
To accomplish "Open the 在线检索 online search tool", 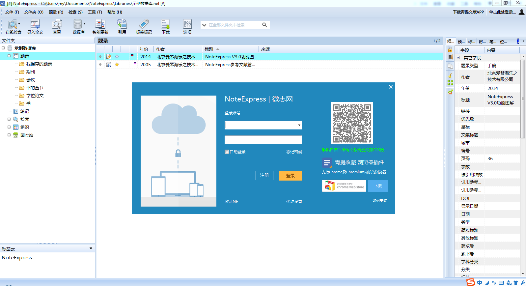I will (13, 26).
